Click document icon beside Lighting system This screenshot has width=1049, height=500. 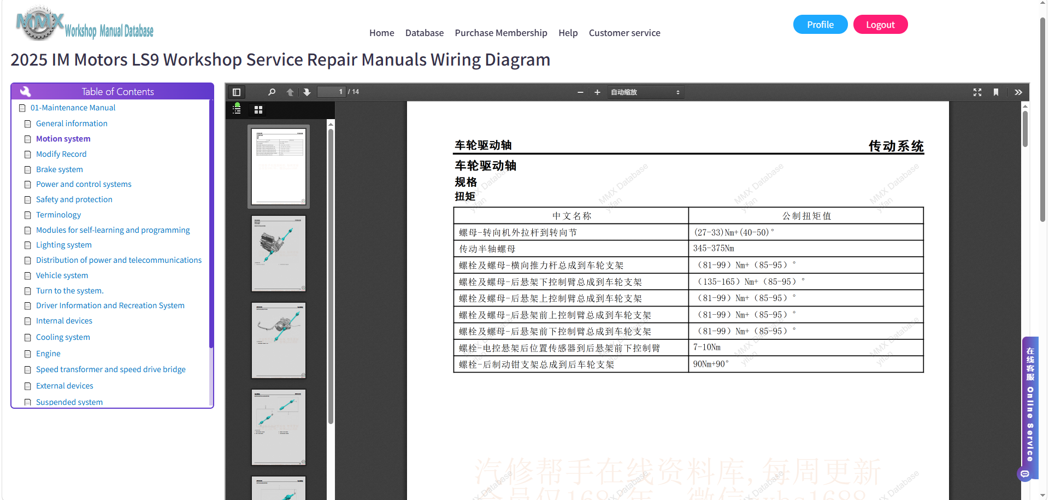[x=28, y=245]
